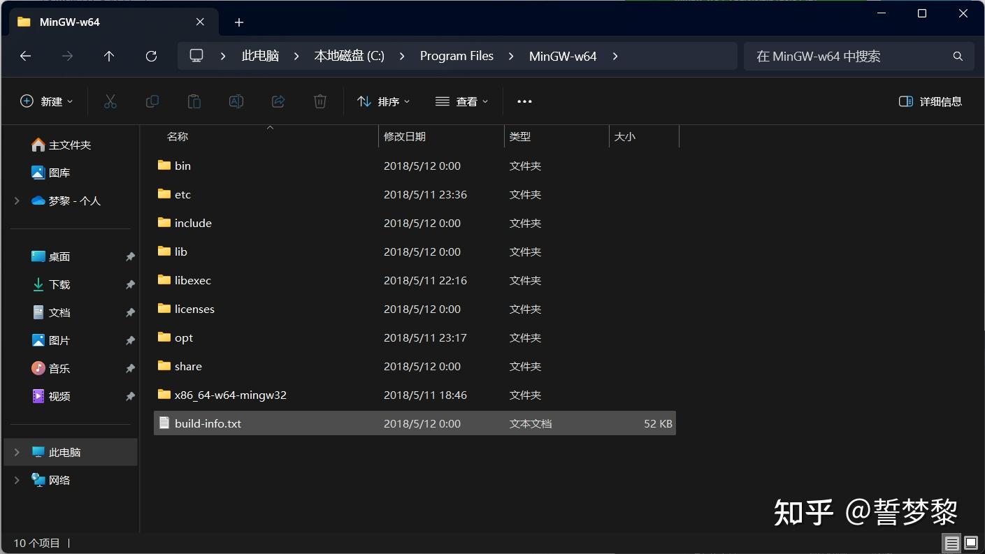985x554 pixels.
Task: Click the chevron after 本地磁盘 (C:)
Action: [x=402, y=56]
